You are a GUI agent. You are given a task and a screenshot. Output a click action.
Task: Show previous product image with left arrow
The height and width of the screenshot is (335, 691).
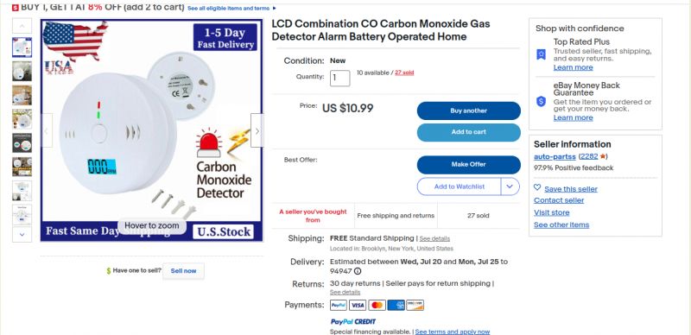(x=47, y=130)
